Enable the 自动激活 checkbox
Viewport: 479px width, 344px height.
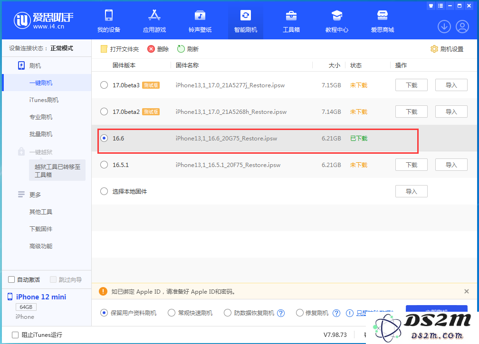[11, 279]
